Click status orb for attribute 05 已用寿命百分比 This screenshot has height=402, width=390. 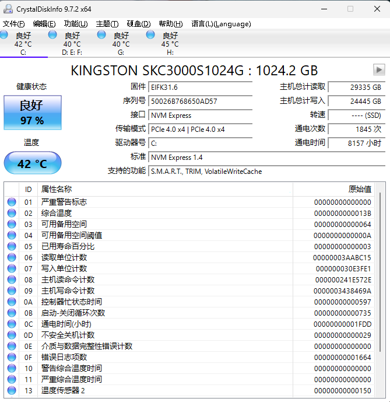coord(12,246)
